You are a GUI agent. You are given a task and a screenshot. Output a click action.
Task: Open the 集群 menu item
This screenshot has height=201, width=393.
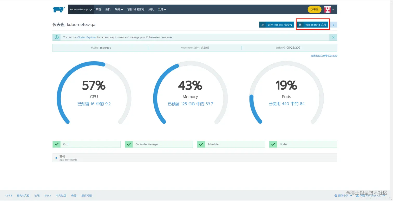(99, 10)
